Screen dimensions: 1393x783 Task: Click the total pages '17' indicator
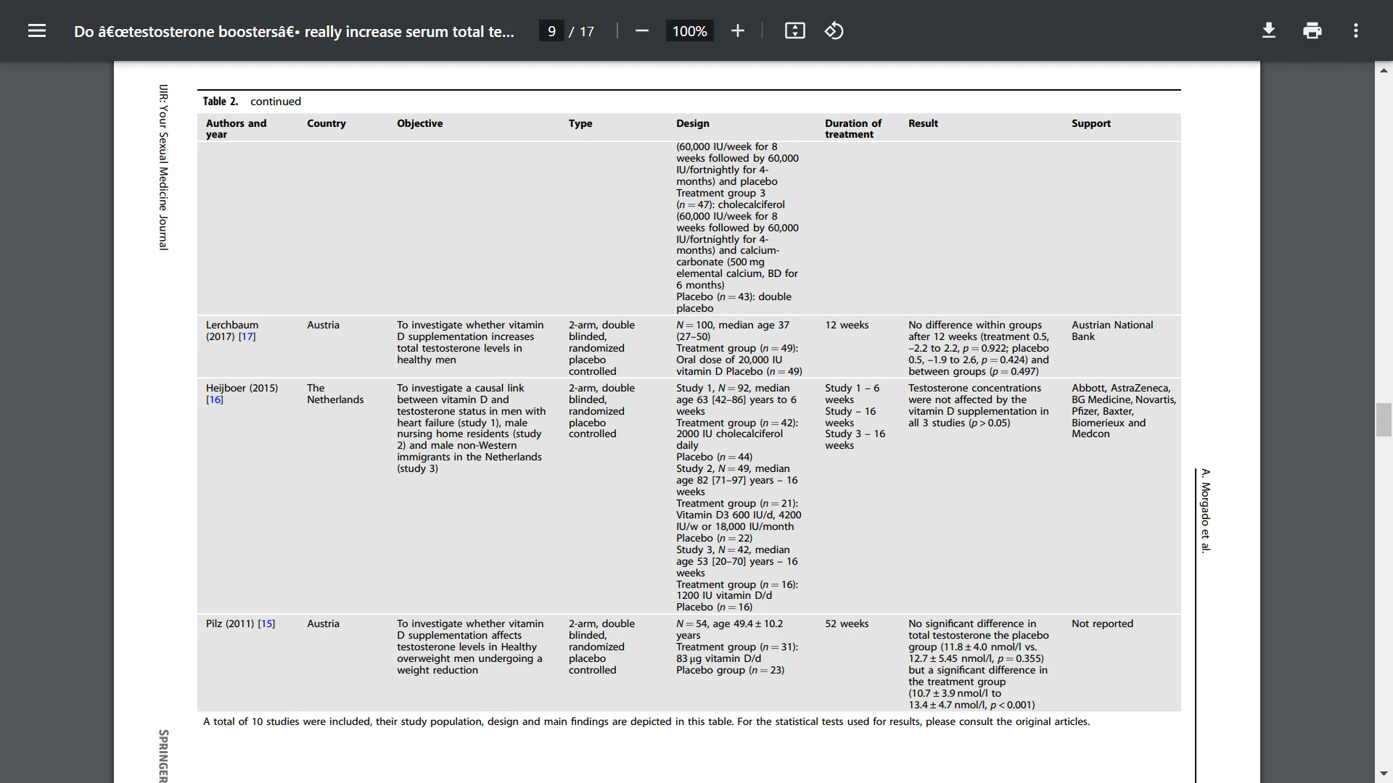tap(586, 31)
